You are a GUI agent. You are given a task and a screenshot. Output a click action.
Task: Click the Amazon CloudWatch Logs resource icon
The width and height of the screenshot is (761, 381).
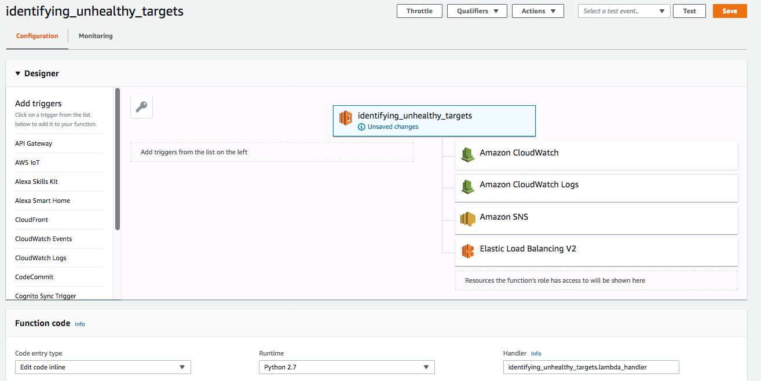coord(468,186)
